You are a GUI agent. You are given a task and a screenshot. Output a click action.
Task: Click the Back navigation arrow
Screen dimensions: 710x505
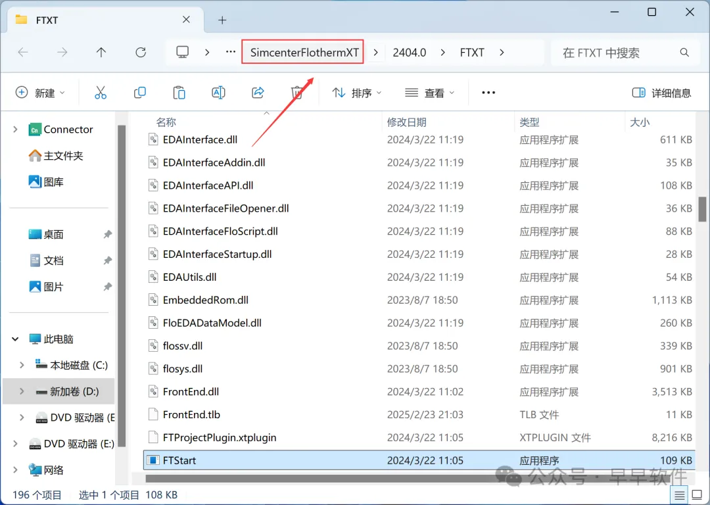(23, 53)
